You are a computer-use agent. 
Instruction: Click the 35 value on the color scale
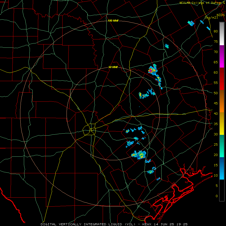[x=216, y=124]
